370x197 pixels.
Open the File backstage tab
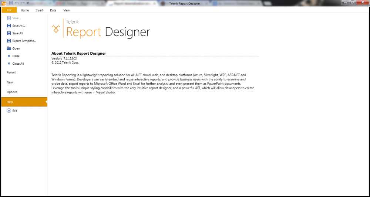coord(9,10)
